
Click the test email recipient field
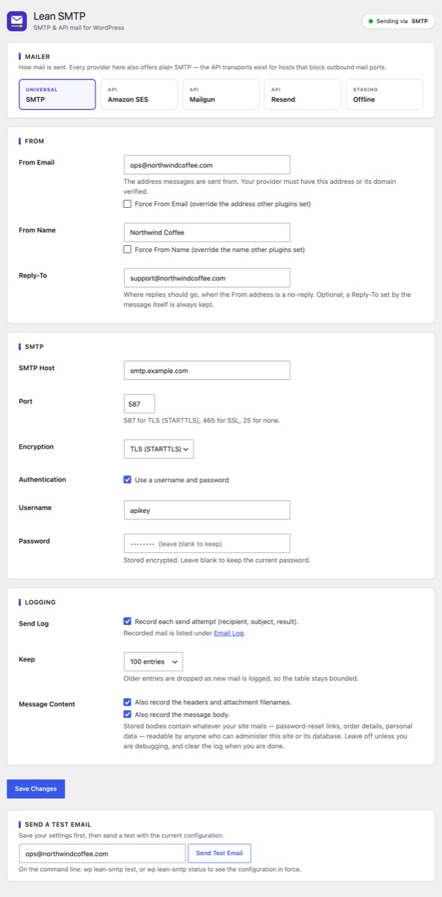coord(102,854)
